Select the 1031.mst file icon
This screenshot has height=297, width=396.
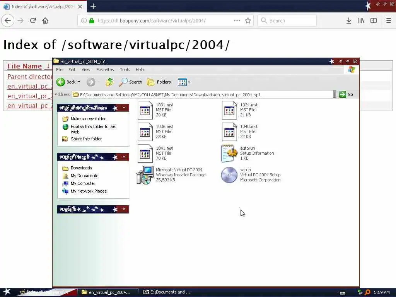point(145,110)
